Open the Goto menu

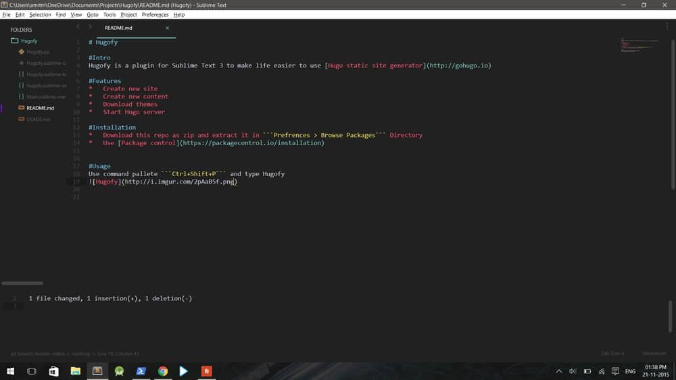coord(93,14)
